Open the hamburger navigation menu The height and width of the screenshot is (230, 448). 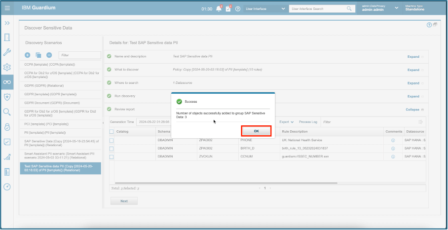pyautogui.click(x=7, y=8)
